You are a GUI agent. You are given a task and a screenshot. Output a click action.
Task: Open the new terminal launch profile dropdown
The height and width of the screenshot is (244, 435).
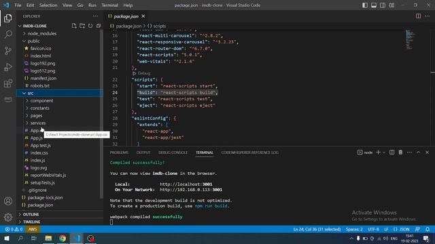click(x=384, y=152)
